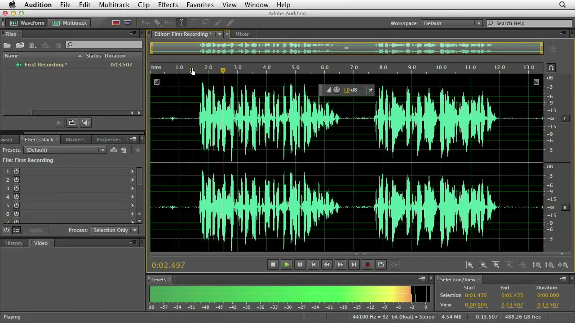This screenshot has height=323, width=575.
Task: Save the effects rack preset
Action: [114, 150]
